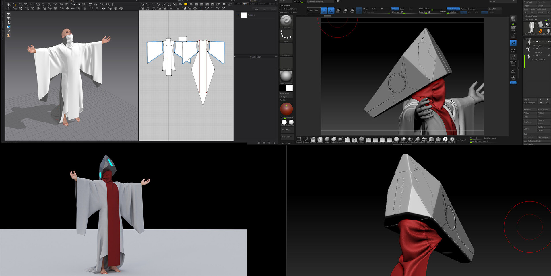Click the Frame view button
Viewport: 551px width, 276px height.
point(513,57)
